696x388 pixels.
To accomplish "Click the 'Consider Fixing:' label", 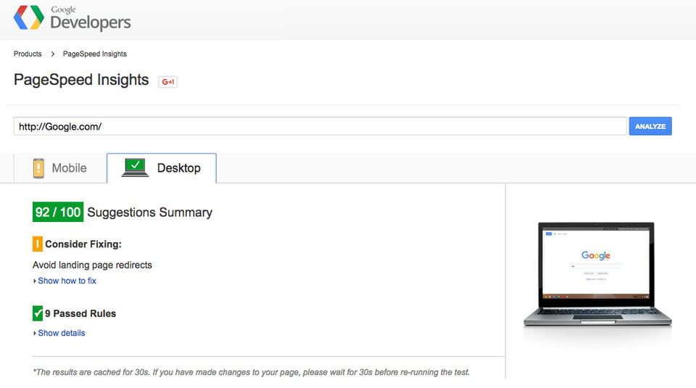I will (x=83, y=244).
